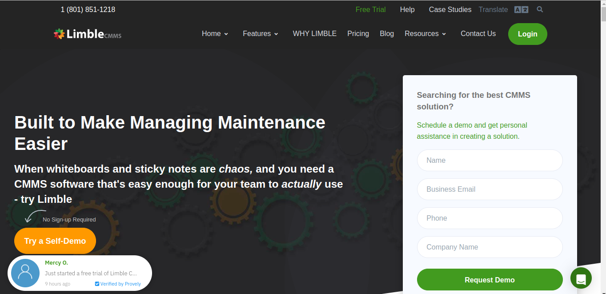Click "Built to Make Managing Maintenance Easier" headline

tap(170, 133)
